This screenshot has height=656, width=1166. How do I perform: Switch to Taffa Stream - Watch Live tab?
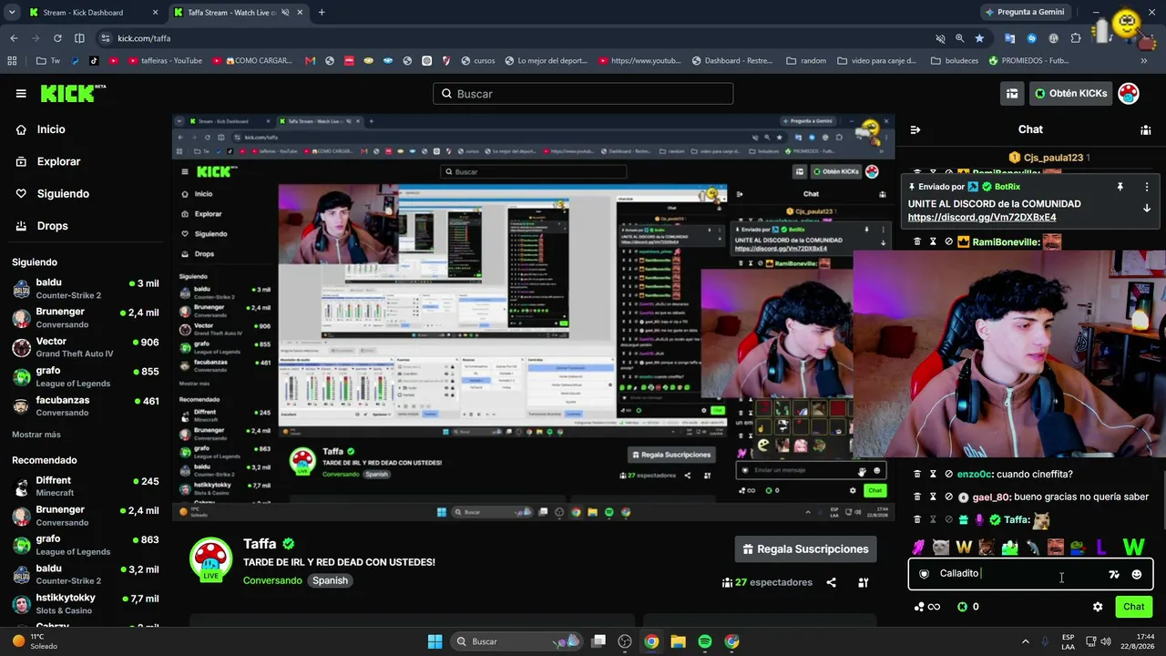(x=237, y=13)
